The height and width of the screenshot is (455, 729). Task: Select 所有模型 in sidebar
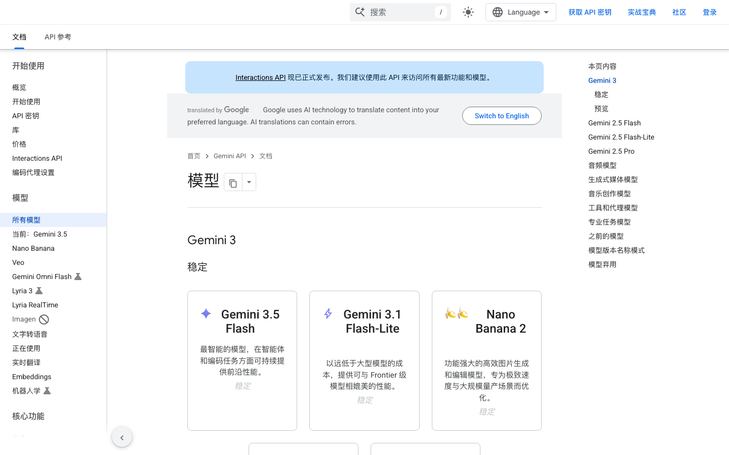tap(53, 220)
